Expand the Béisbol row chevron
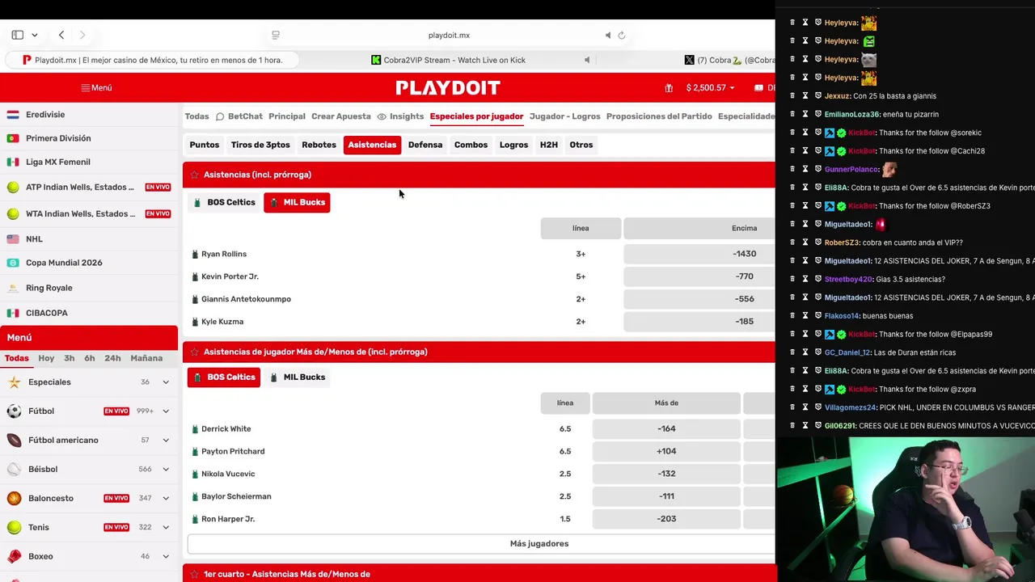Viewport: 1035px width, 582px height. pos(166,470)
